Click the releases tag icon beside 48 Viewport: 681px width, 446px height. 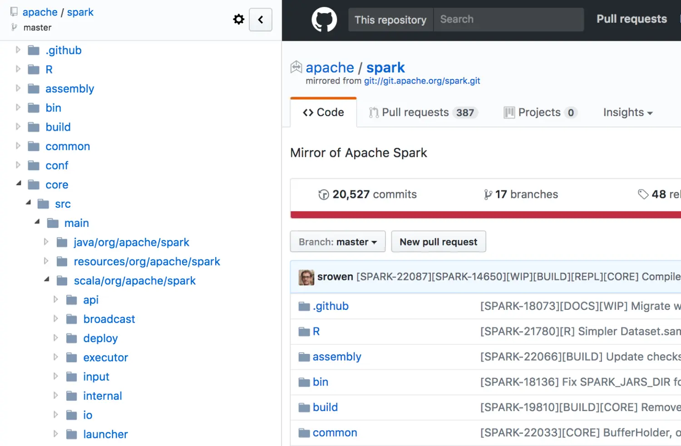(x=643, y=194)
